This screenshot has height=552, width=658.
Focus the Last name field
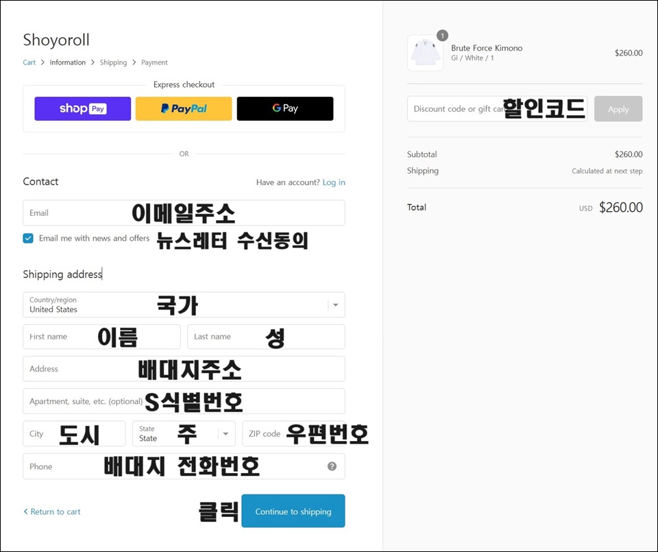[266, 337]
